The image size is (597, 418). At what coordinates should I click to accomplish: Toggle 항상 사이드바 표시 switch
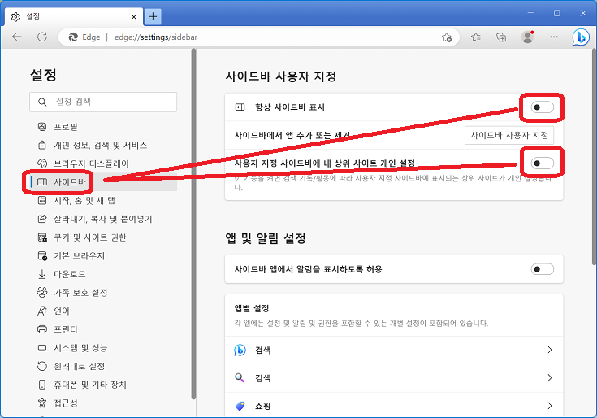coord(543,107)
